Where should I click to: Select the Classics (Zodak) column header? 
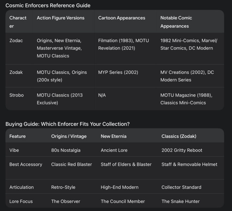179,136
